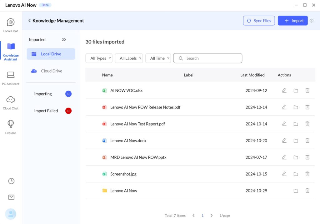Select Lenovo AI Now ROW Release Notes.pdf
The height and width of the screenshot is (224, 320).
145,107
